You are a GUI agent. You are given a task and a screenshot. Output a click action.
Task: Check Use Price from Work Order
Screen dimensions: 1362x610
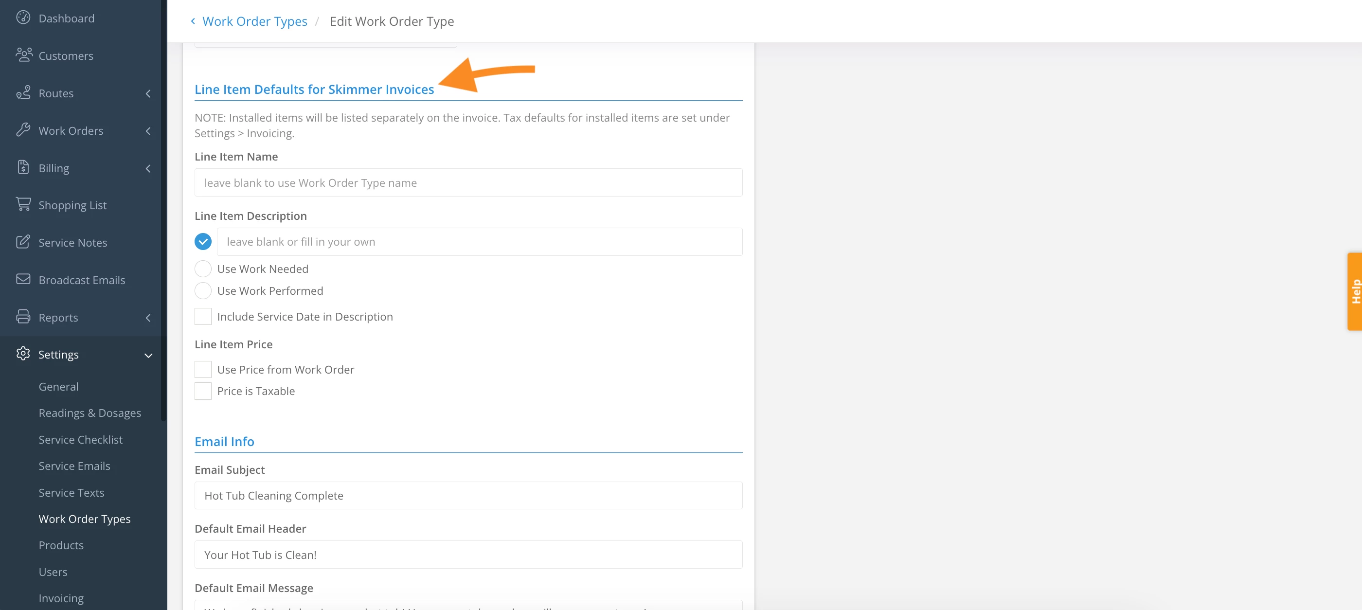202,370
